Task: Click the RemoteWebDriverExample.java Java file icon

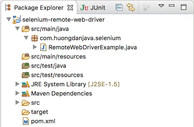Action: [43, 47]
